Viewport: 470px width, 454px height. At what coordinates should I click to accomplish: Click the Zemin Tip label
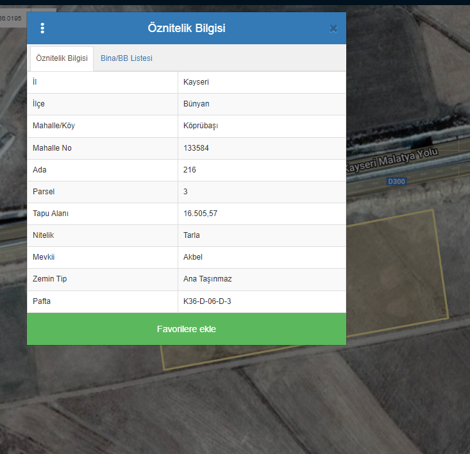click(50, 279)
